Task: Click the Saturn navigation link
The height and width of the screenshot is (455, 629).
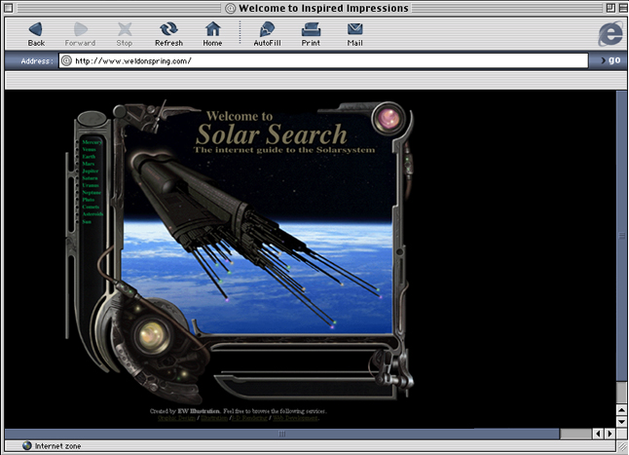Action: click(92, 178)
